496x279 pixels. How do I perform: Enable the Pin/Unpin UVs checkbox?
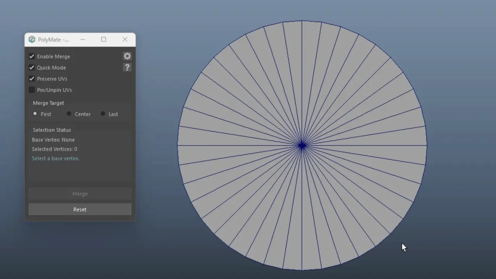coord(32,90)
